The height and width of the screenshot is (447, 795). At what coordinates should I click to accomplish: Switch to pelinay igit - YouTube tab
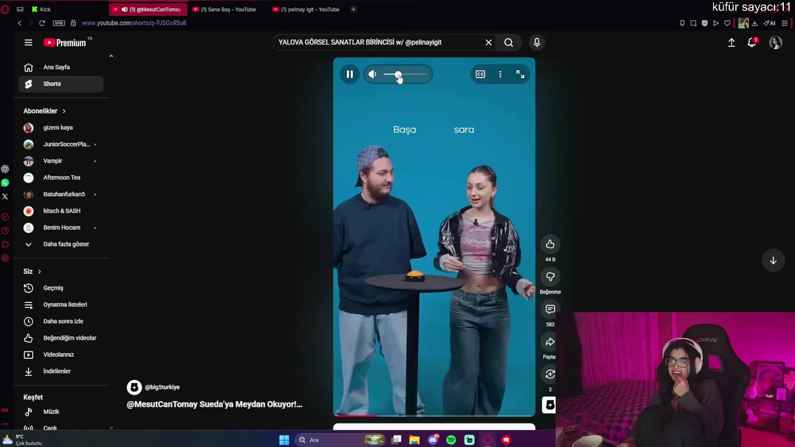(307, 9)
